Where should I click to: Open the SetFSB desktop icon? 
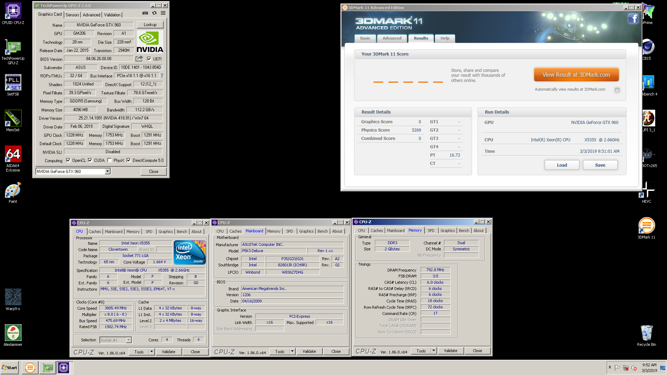tap(13, 85)
